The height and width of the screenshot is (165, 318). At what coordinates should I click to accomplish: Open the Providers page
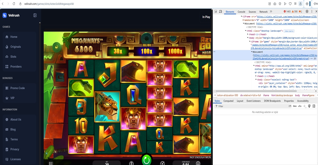pyautogui.click(x=19, y=67)
